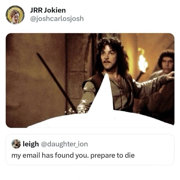Click the words "my email" in quote
180x180 pixels.
click(x=26, y=155)
